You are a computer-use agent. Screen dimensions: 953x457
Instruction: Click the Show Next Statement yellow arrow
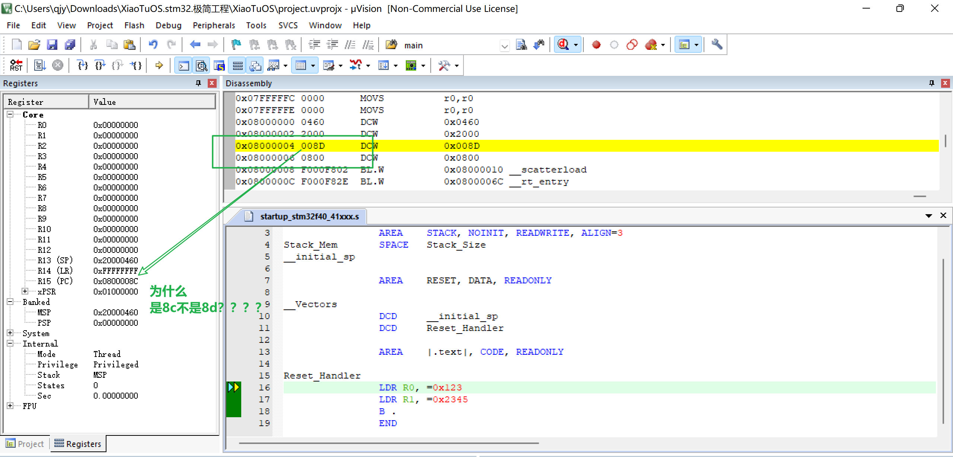pos(159,66)
